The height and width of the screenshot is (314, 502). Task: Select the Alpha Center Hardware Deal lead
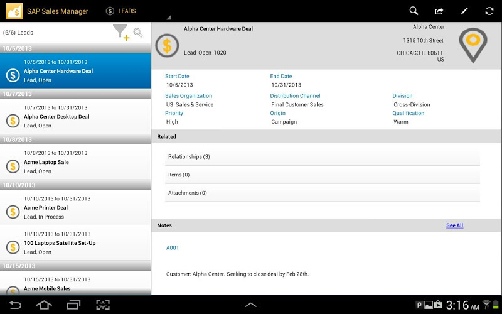[x=75, y=71]
